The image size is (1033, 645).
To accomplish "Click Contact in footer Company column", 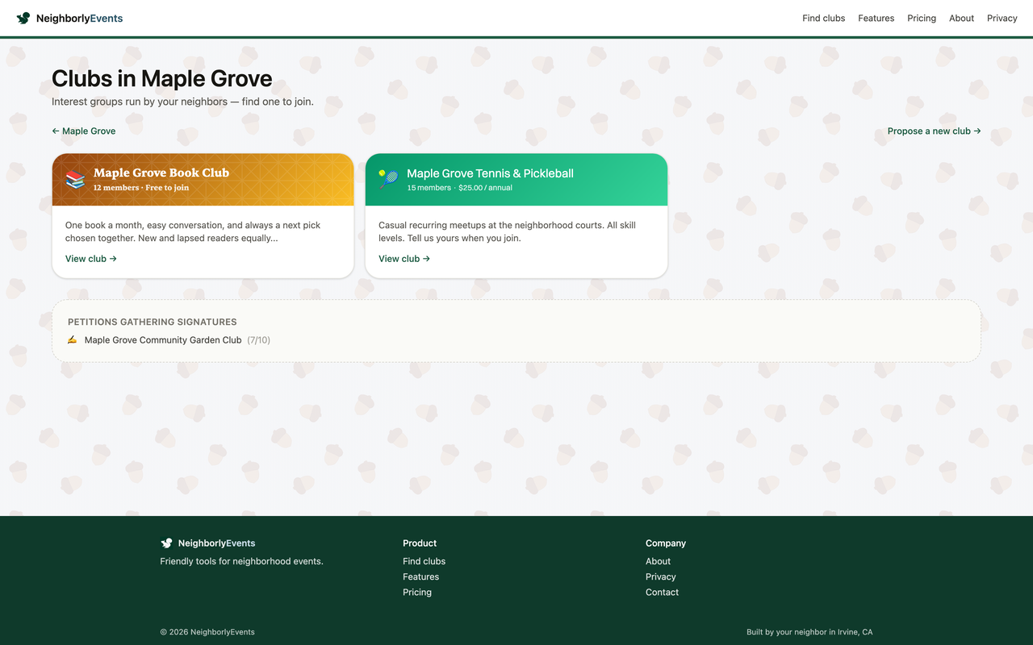I will coord(662,592).
